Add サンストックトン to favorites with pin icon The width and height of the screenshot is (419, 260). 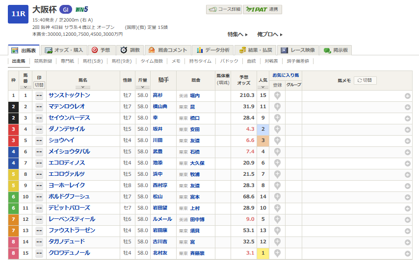[277, 95]
